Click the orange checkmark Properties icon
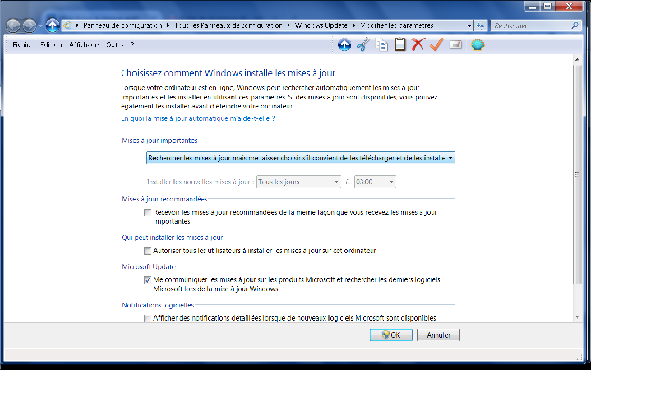This screenshot has width=657, height=411. coord(436,45)
